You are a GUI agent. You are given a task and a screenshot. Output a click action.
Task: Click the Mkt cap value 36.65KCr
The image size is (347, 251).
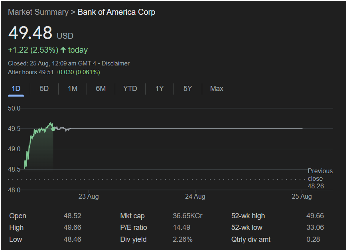(x=187, y=216)
